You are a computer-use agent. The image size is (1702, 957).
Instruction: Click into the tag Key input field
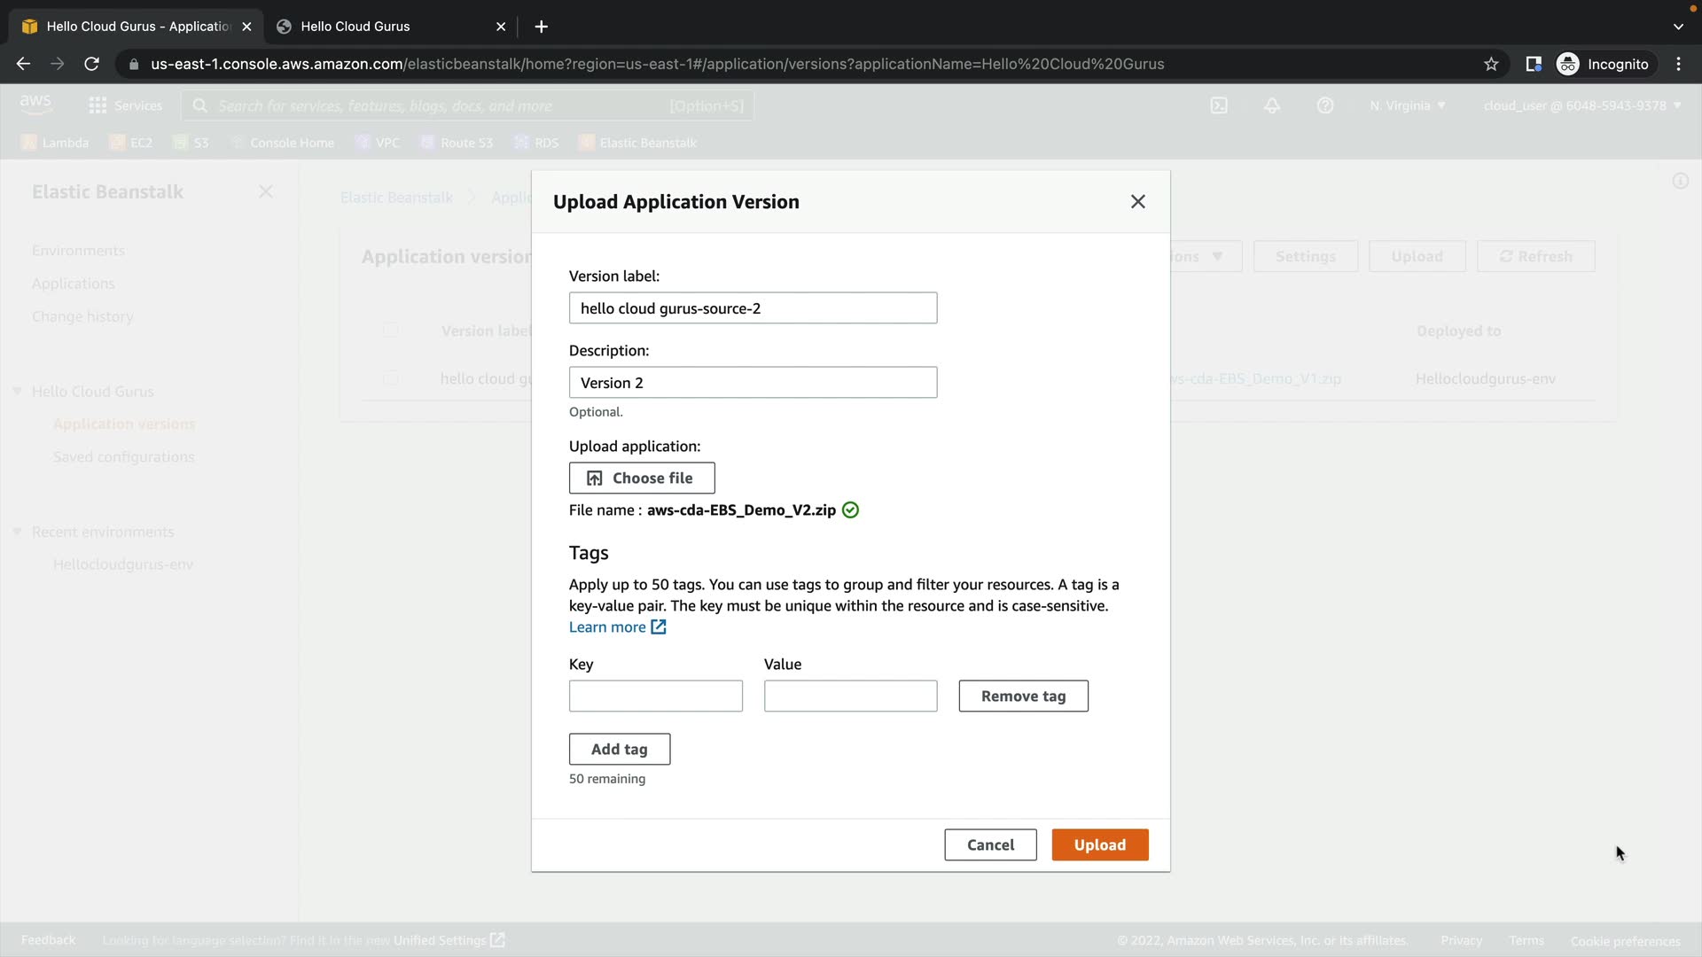655,696
